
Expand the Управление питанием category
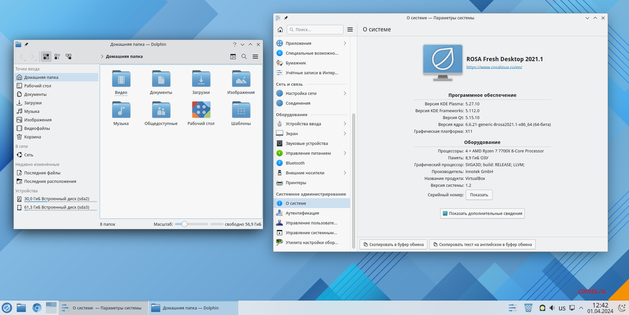(x=345, y=153)
